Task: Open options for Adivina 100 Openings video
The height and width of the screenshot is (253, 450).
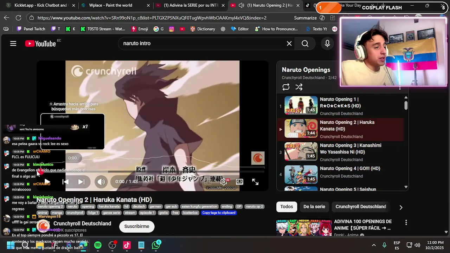Action: coord(406,222)
